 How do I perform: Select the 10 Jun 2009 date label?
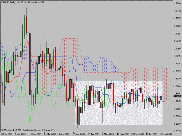pos(152,134)
